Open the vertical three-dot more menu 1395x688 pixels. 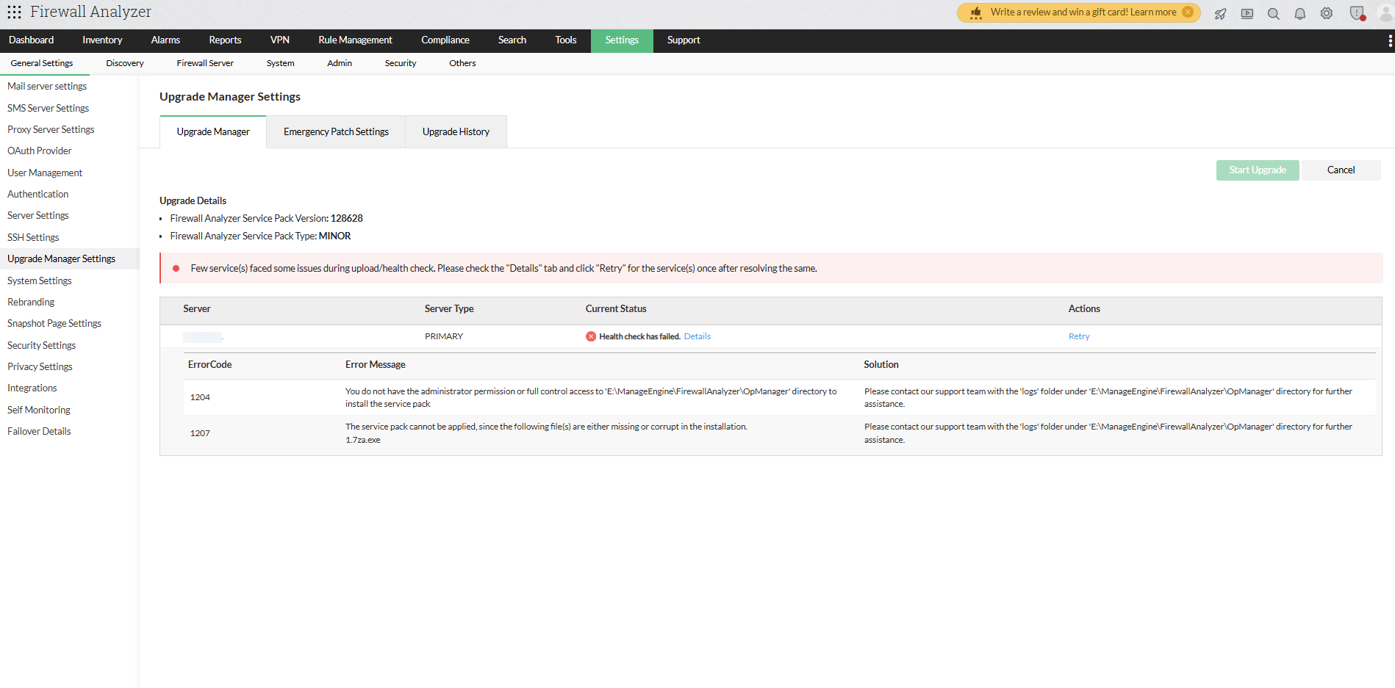(1390, 40)
